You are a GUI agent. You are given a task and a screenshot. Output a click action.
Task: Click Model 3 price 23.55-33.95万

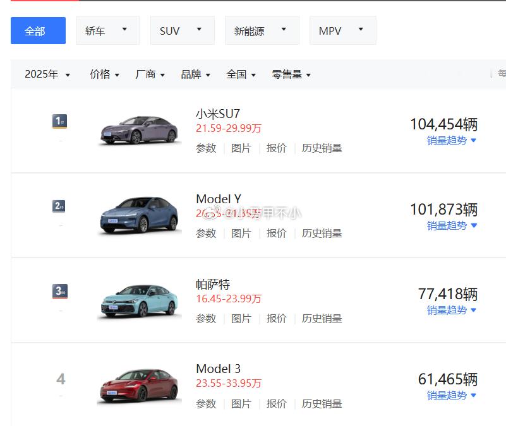coord(229,384)
